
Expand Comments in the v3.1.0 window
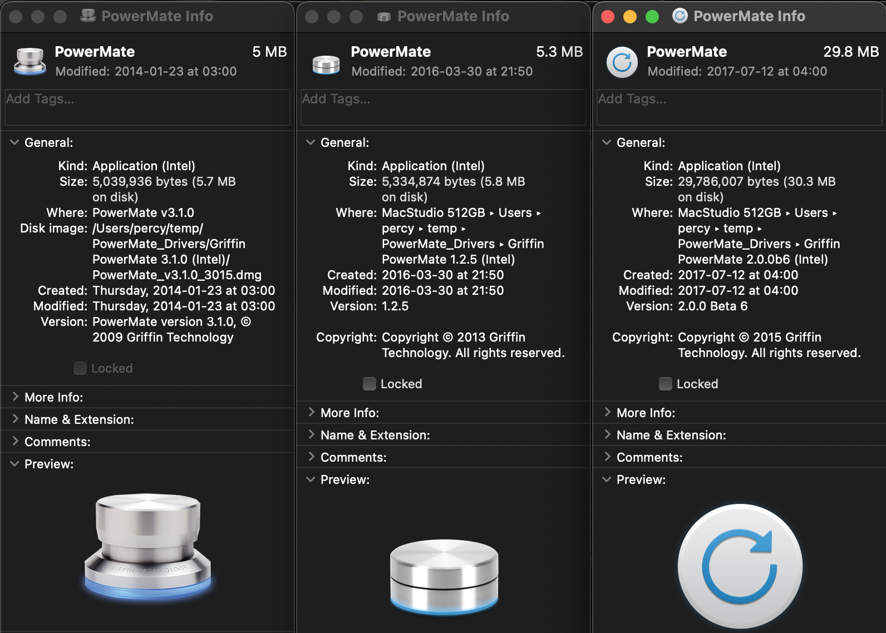(15, 442)
